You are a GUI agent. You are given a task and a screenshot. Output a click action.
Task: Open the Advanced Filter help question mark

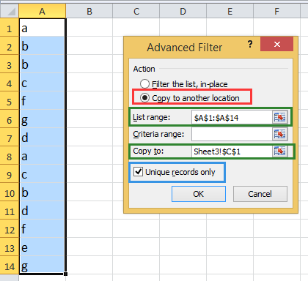pyautogui.click(x=250, y=44)
